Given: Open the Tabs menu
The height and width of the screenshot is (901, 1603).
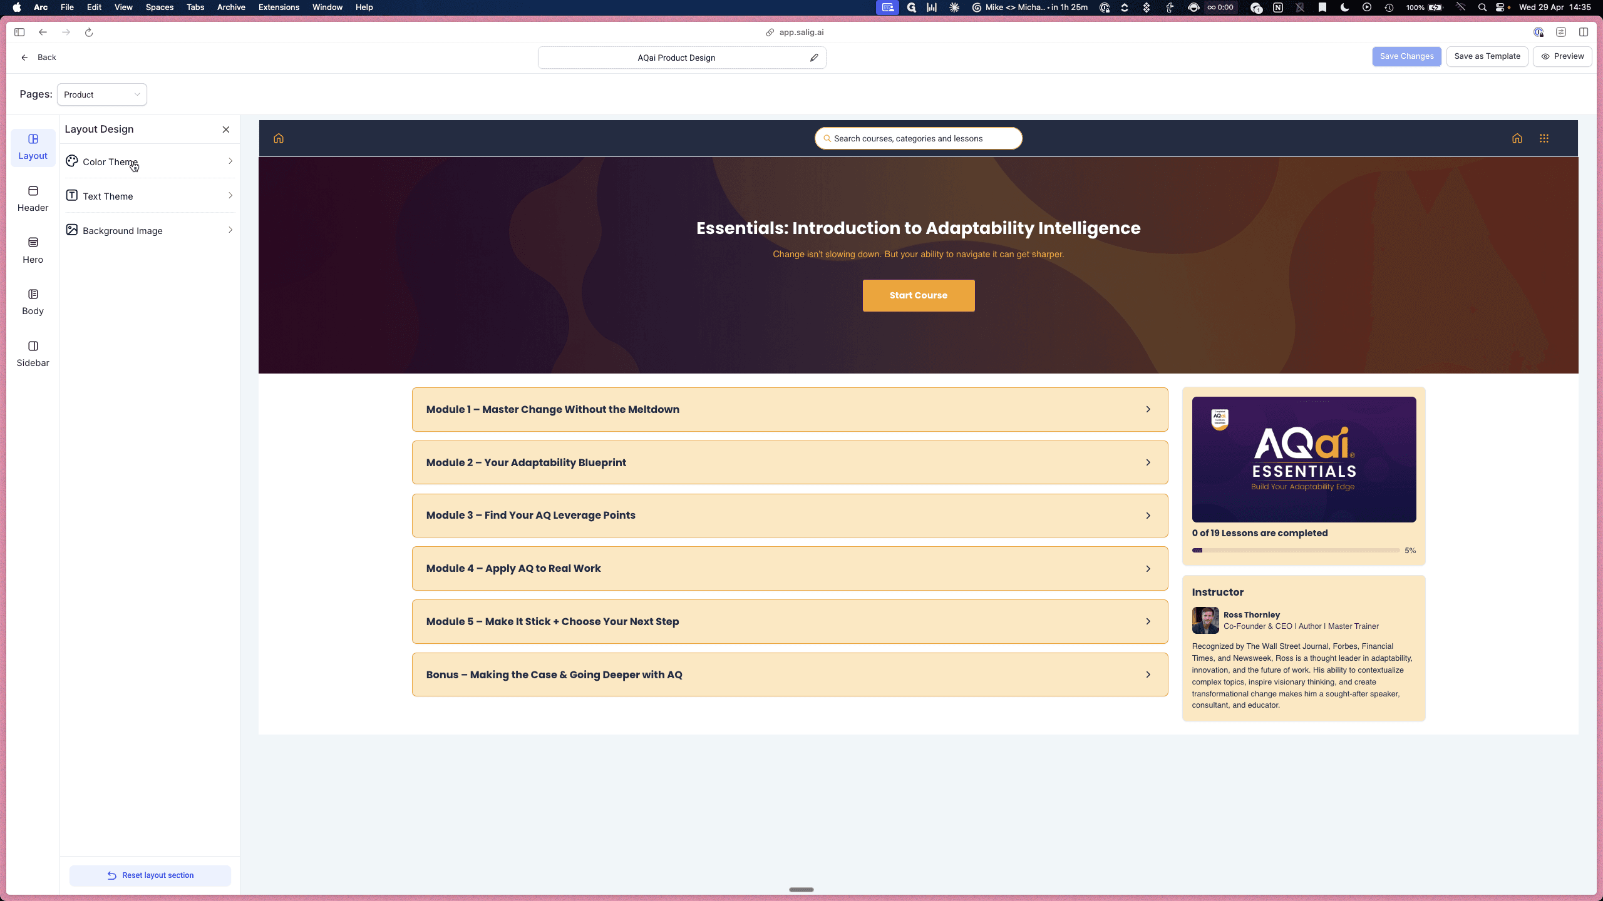Looking at the screenshot, I should [x=195, y=8].
